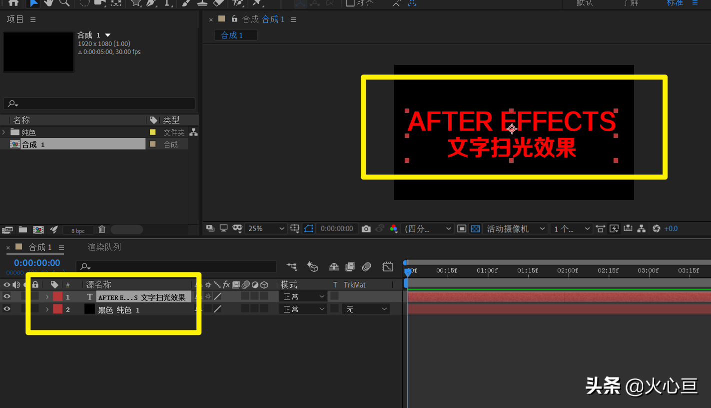Select the 合成 1 timeline tab
The width and height of the screenshot is (711, 408).
pyautogui.click(x=40, y=247)
